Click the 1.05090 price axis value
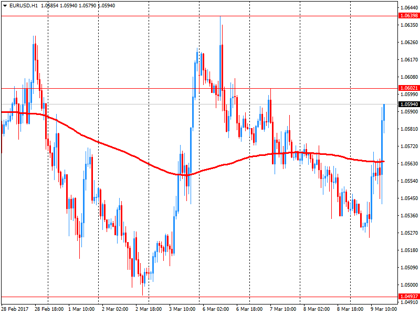Image resolution: width=420 pixels, height=315 pixels. click(409, 268)
